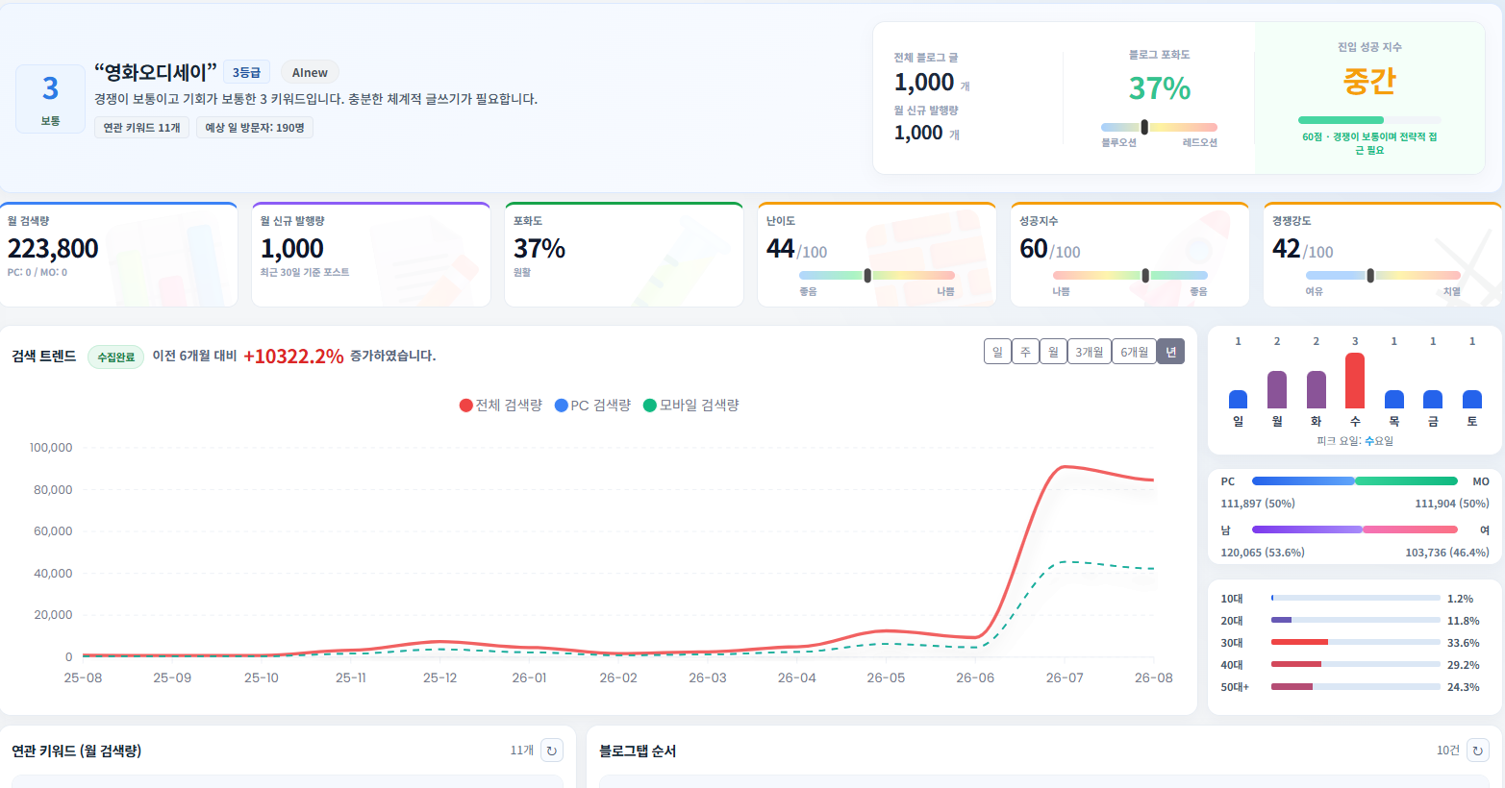
Task: Open the 월 검색량 223,800 card
Action: [119, 255]
